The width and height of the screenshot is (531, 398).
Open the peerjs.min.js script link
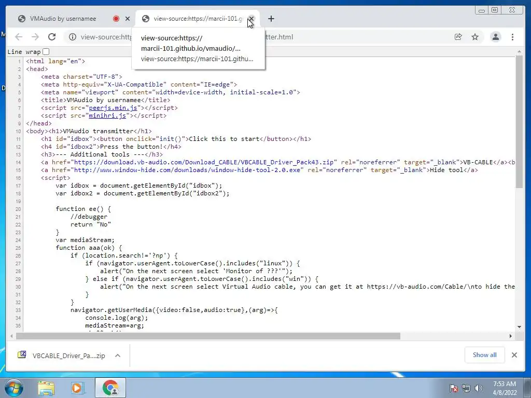[x=113, y=108]
